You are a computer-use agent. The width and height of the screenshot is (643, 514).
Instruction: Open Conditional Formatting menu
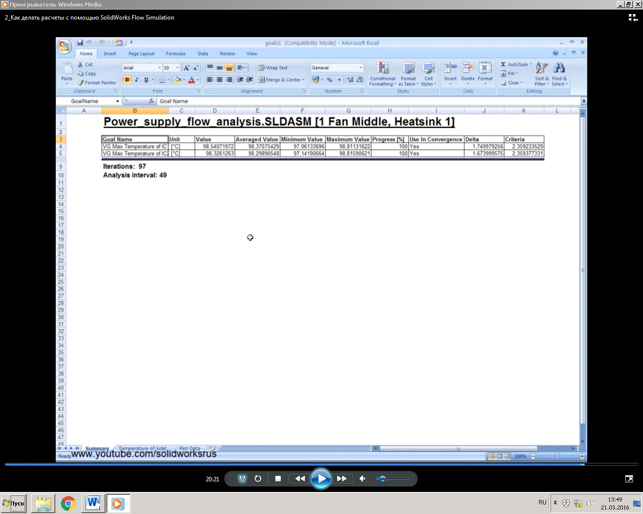tap(383, 74)
